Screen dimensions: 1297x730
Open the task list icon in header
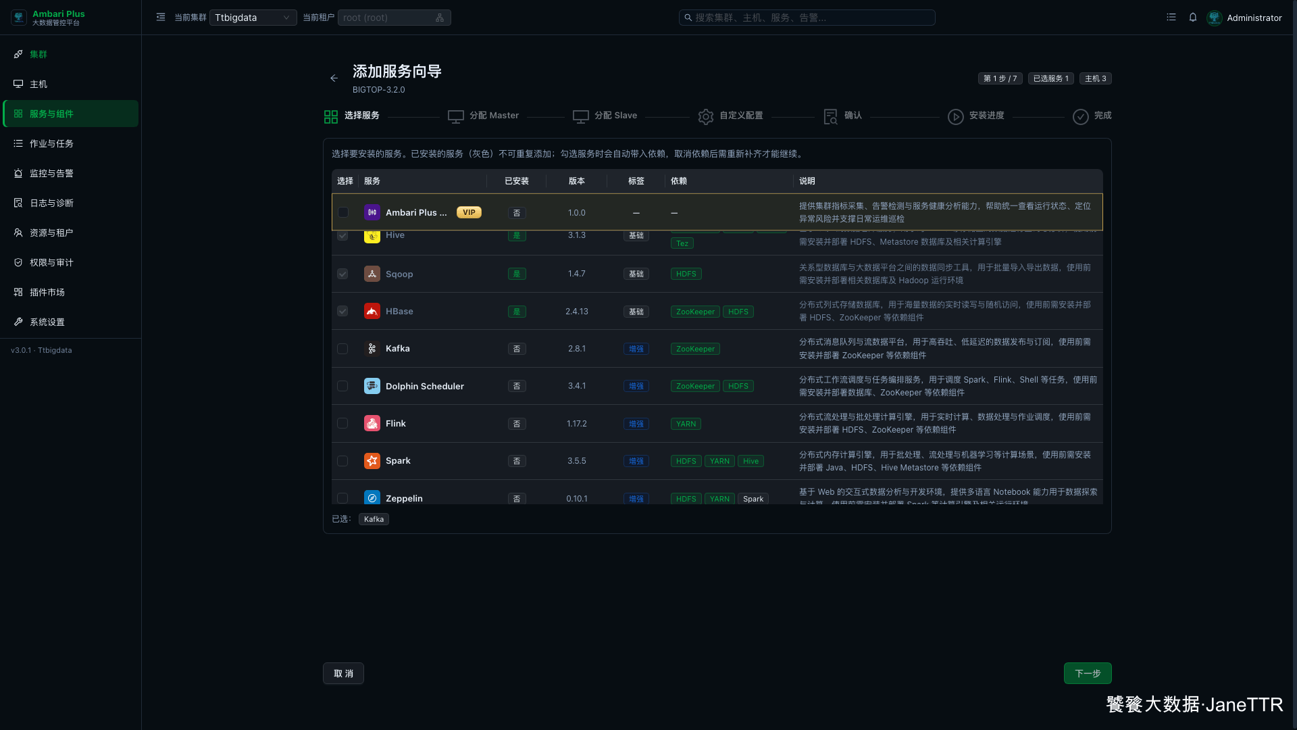tap(1171, 18)
